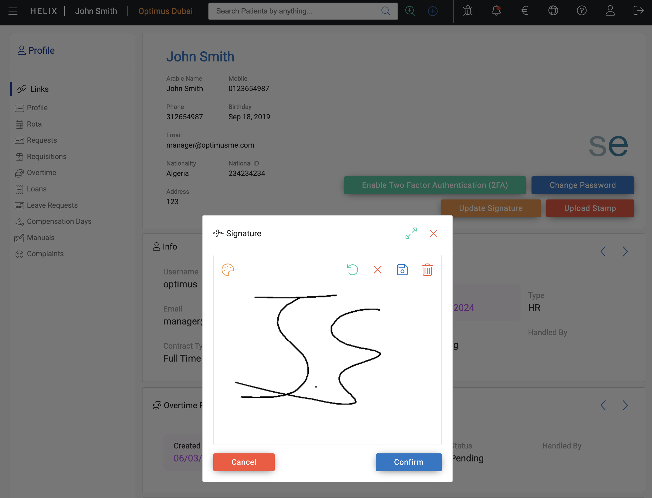This screenshot has width=652, height=498.
Task: Click the undo stroke icon
Action: click(x=352, y=270)
